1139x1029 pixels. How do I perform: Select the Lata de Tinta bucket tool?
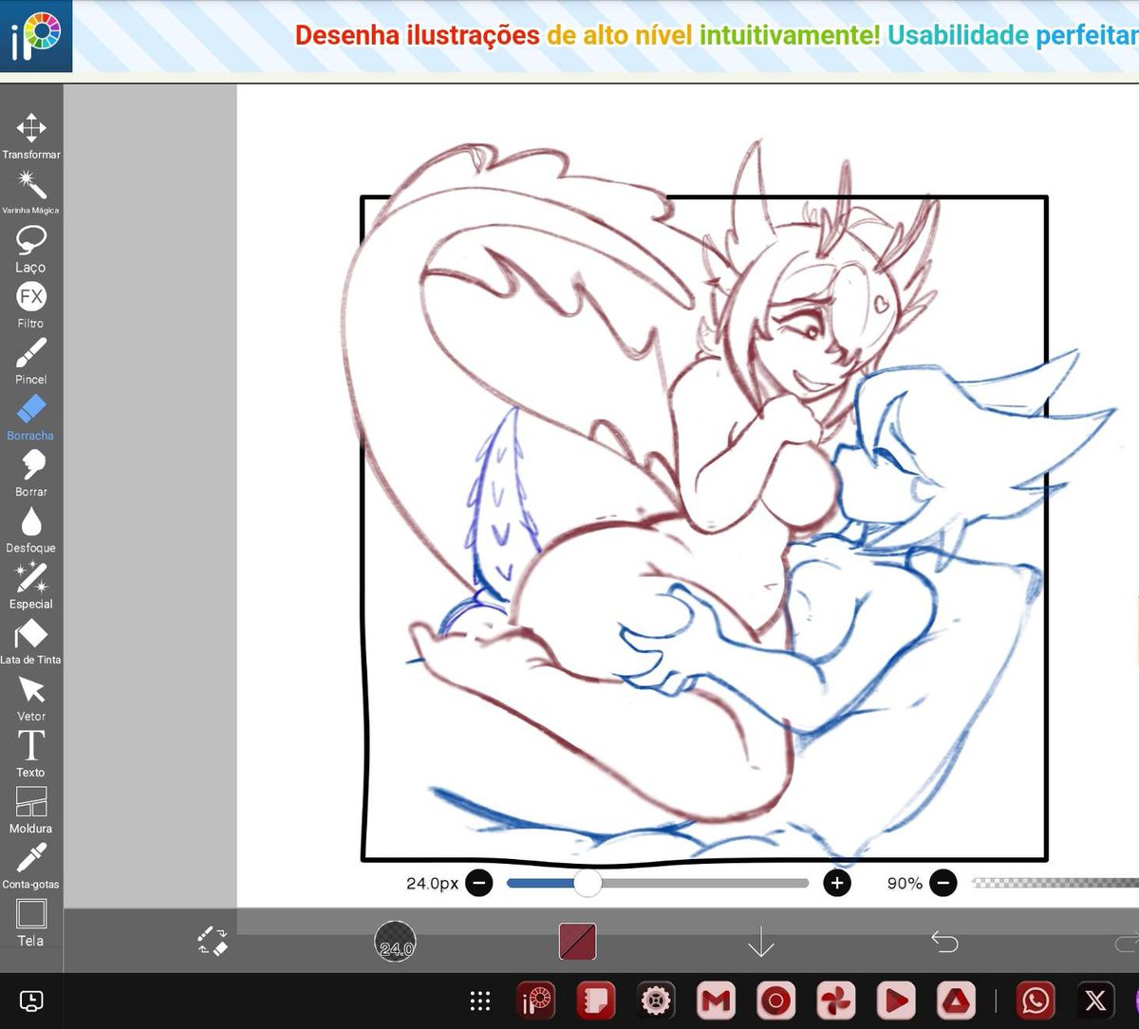[x=31, y=642]
